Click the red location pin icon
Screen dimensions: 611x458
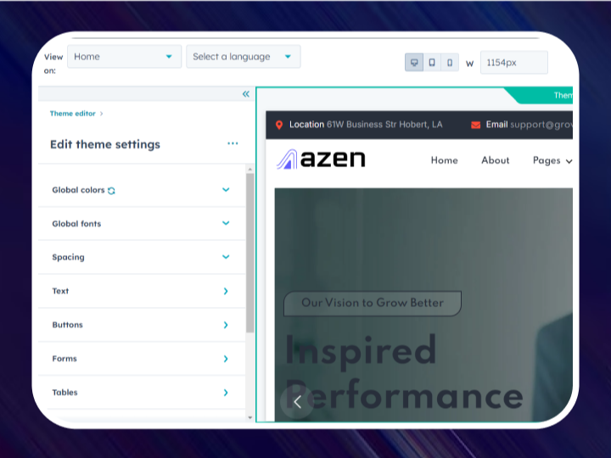click(x=279, y=125)
